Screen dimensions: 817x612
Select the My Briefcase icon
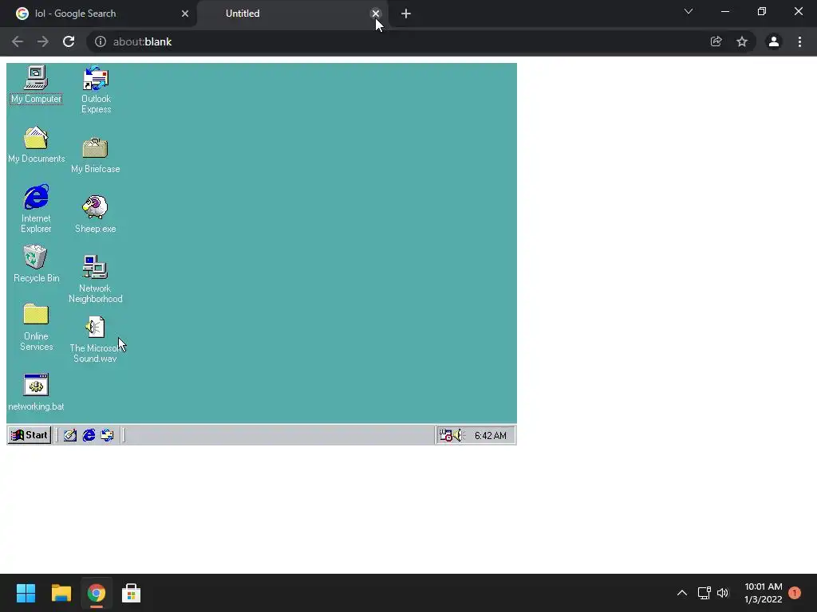[x=96, y=155]
